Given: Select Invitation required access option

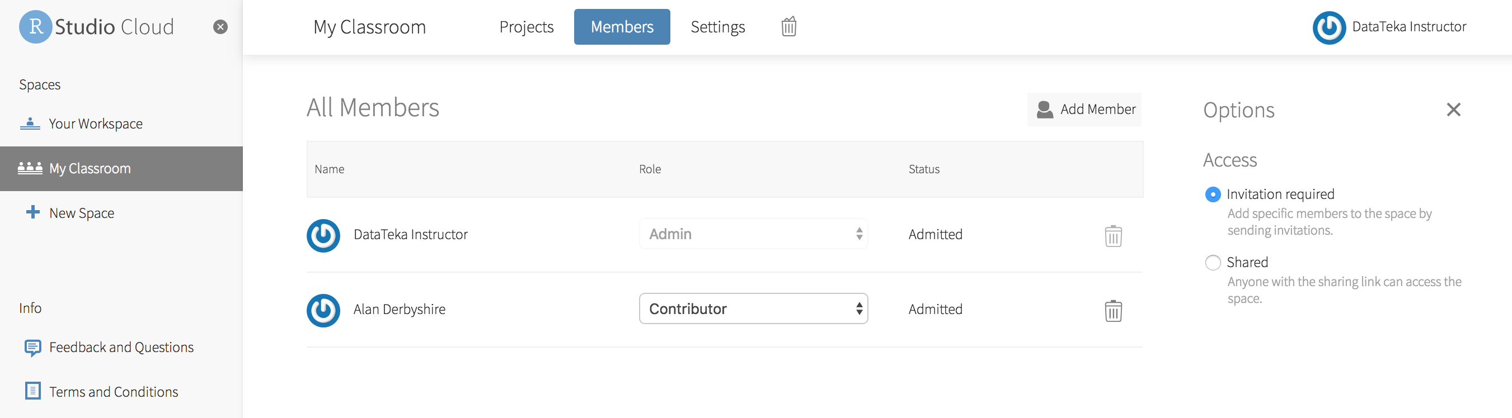Looking at the screenshot, I should coord(1213,194).
